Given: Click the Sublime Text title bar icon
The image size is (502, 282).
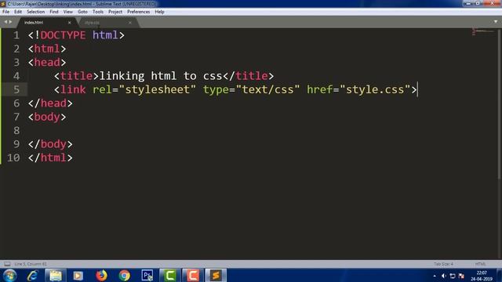Looking at the screenshot, I should pyautogui.click(x=3, y=4).
